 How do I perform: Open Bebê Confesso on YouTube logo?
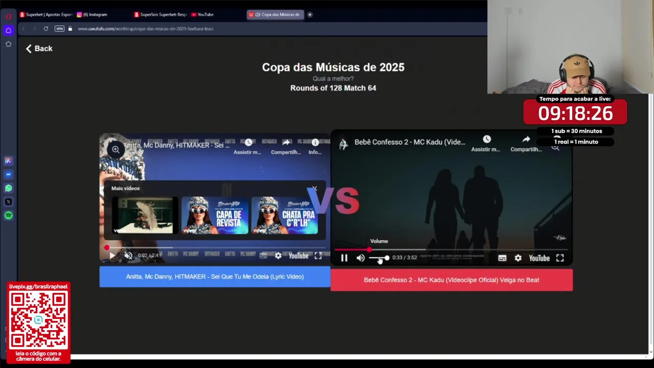tap(539, 258)
